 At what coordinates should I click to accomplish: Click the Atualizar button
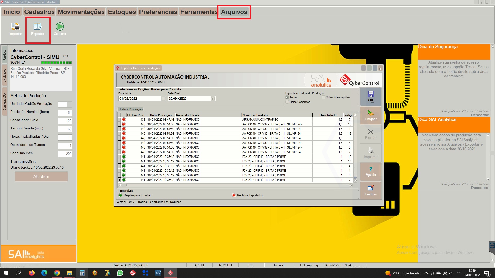pyautogui.click(x=41, y=177)
